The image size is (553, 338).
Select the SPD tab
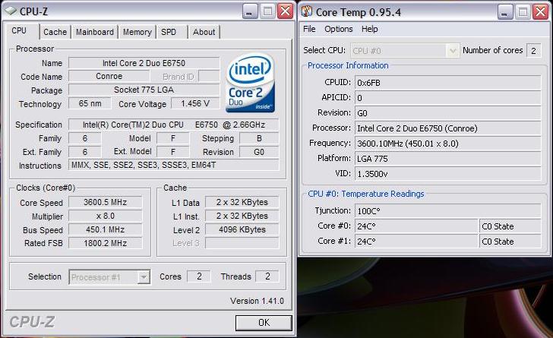point(169,32)
